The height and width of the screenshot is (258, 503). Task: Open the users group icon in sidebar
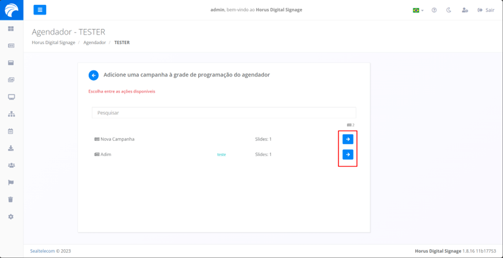click(x=11, y=166)
